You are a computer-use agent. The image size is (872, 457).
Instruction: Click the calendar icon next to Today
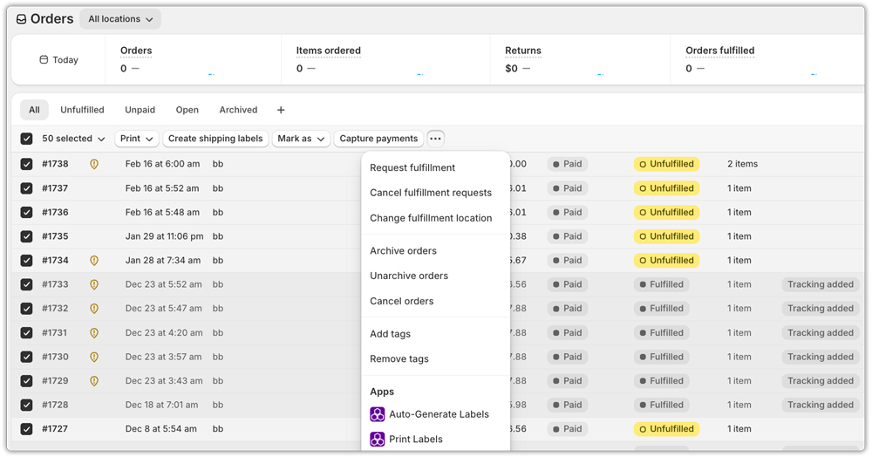coord(44,59)
